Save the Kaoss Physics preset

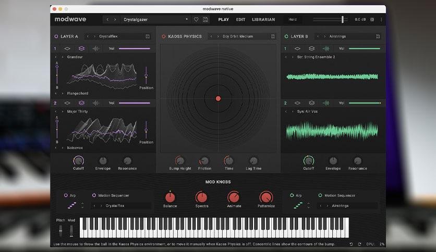tap(273, 36)
